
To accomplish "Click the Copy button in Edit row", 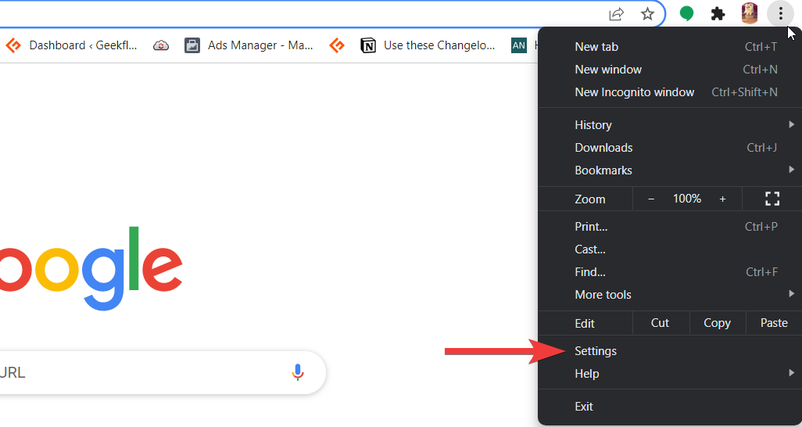I will (717, 323).
